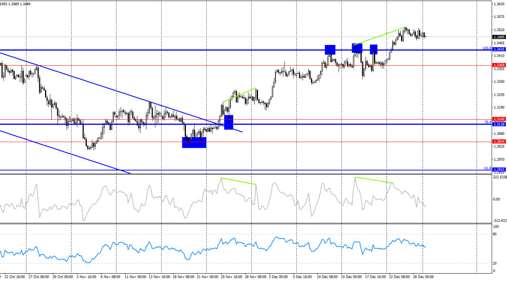Click the 1.3245 price axis label
The height and width of the screenshot is (281, 507).
[500, 94]
